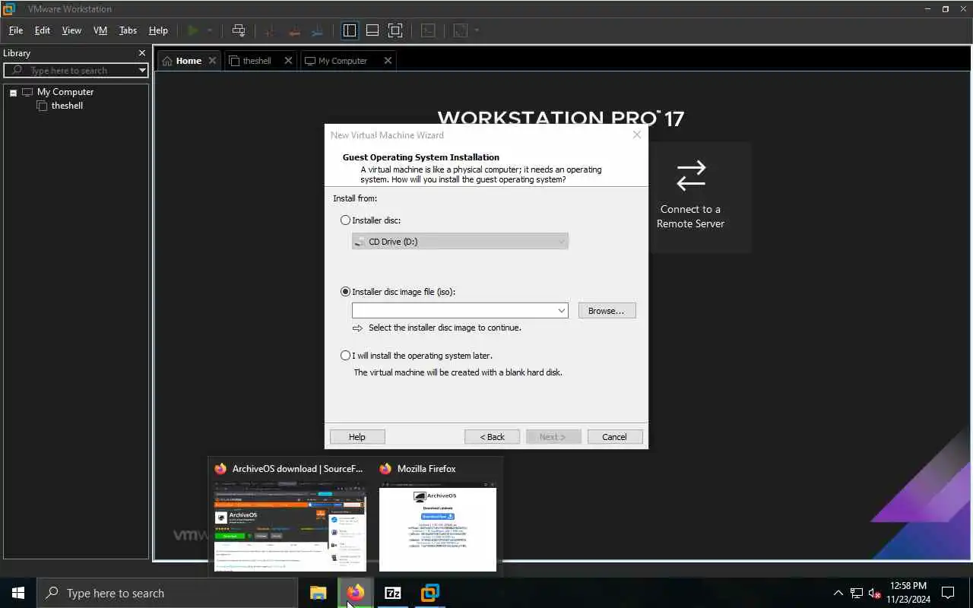Close the My Computer tab
The height and width of the screenshot is (608, 973).
tap(388, 61)
